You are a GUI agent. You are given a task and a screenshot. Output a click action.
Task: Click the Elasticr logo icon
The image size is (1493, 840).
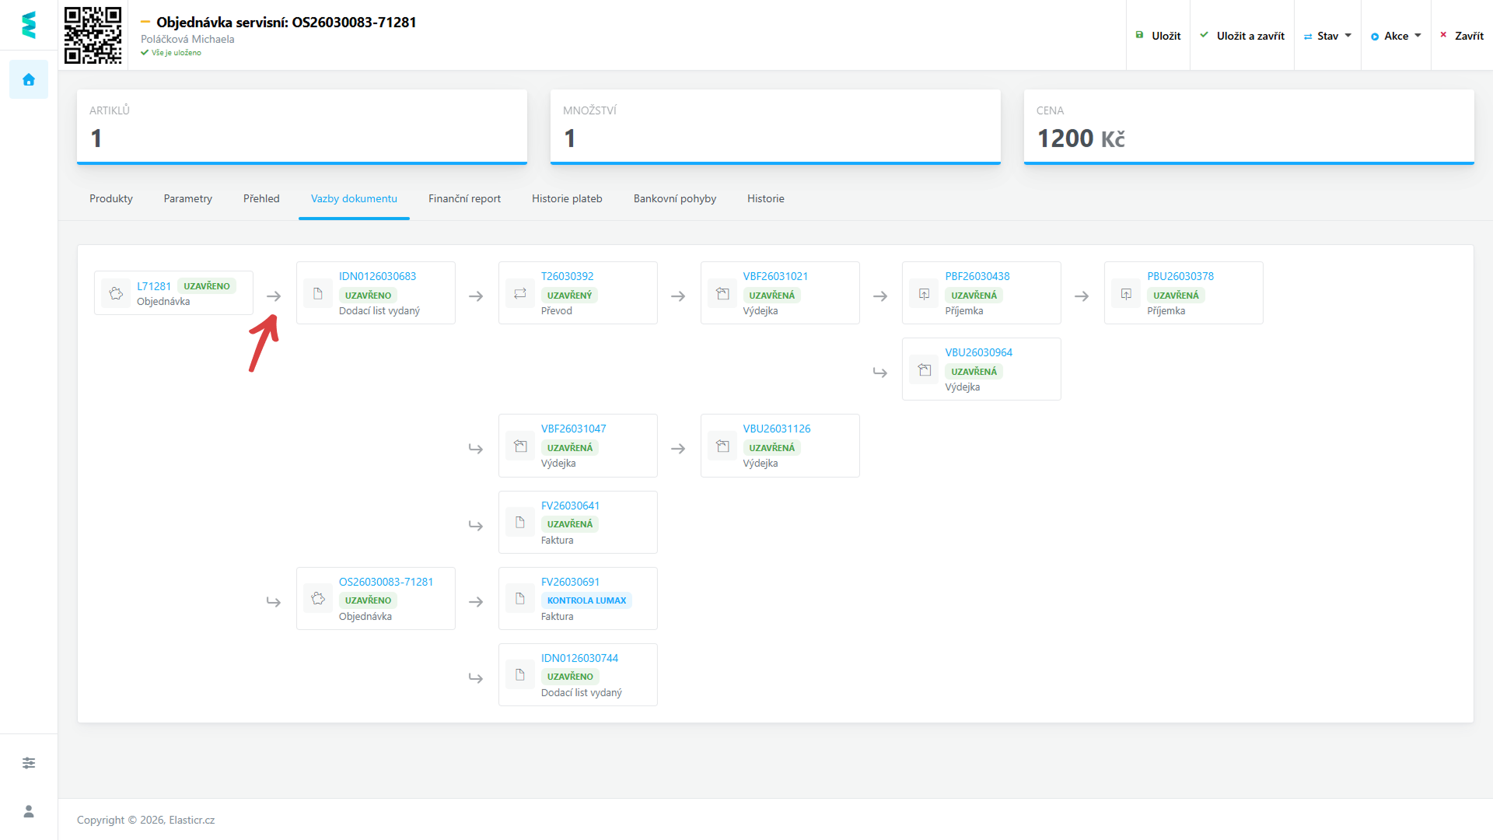click(x=29, y=25)
